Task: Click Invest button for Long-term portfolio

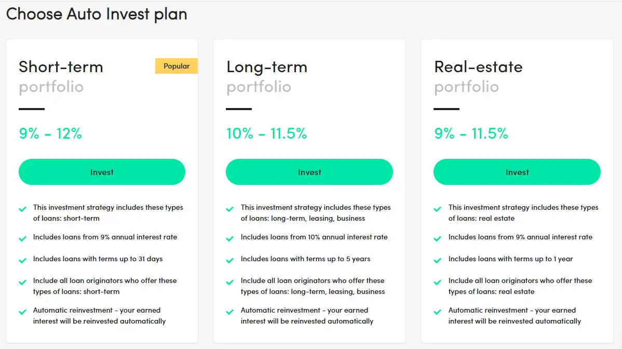Action: tap(309, 172)
